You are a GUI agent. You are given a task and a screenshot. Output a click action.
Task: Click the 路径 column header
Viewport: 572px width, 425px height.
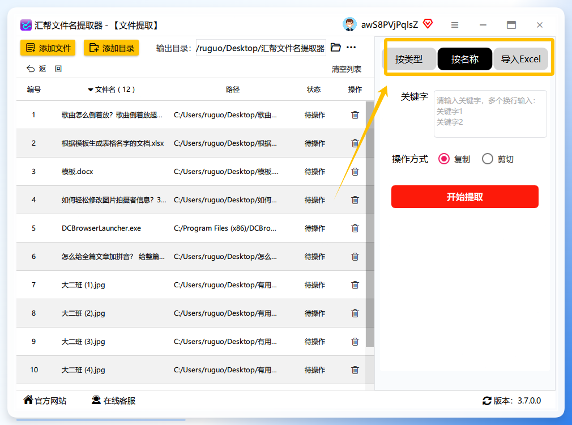click(233, 90)
